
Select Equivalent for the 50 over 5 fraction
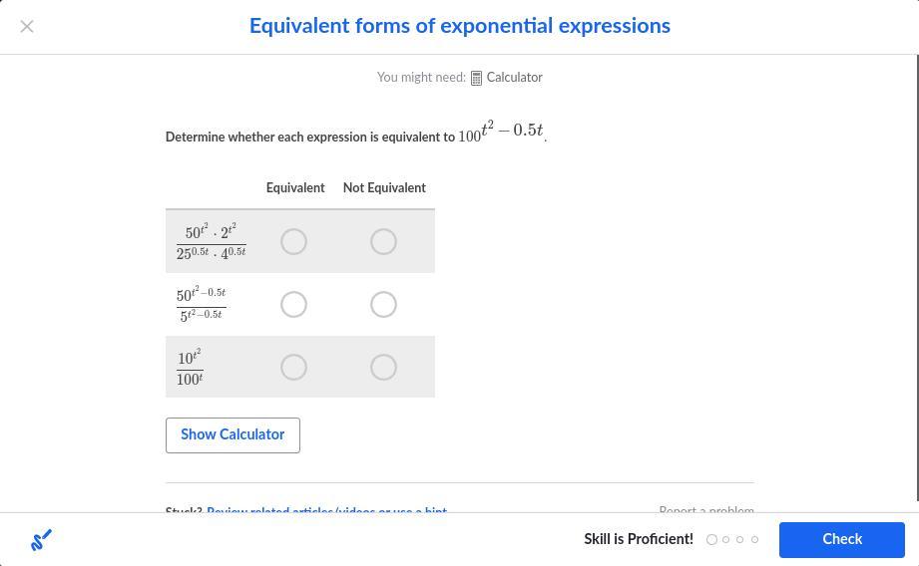293,305
